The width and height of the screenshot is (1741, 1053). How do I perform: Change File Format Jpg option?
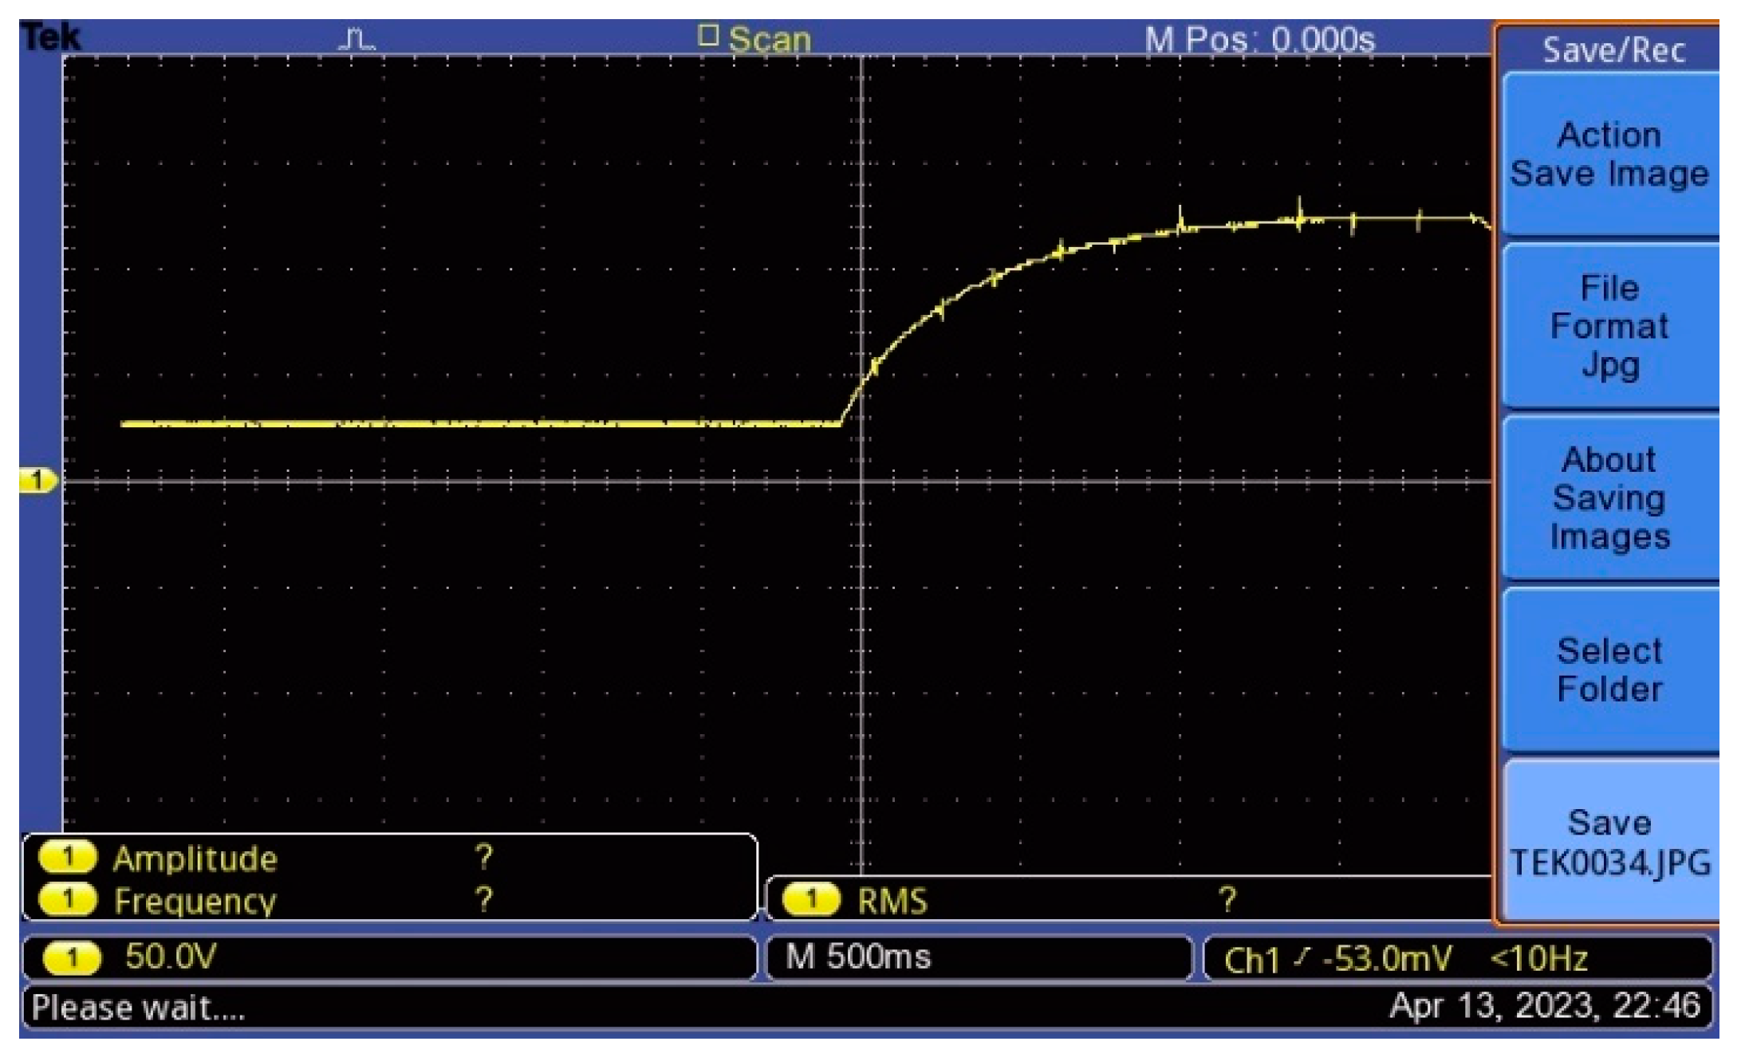click(x=1609, y=326)
